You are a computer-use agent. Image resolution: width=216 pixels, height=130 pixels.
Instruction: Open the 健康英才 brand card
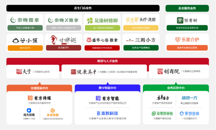(x=104, y=71)
